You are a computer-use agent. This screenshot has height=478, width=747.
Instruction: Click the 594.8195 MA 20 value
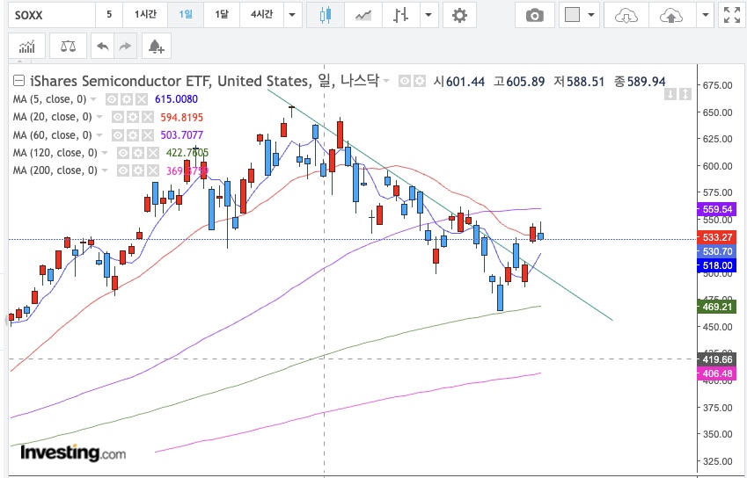click(x=181, y=117)
